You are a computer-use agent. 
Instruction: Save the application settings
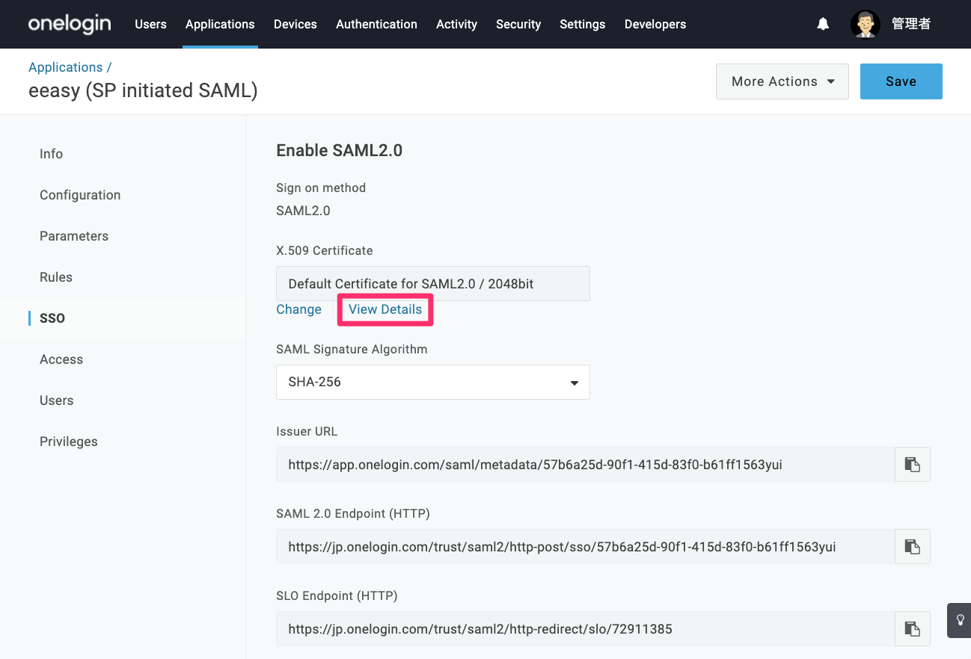901,81
